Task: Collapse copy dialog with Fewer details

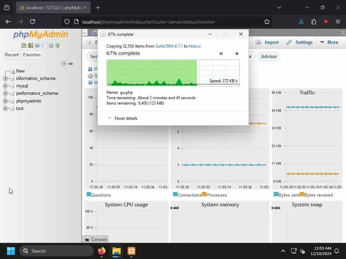Action: pyautogui.click(x=122, y=118)
